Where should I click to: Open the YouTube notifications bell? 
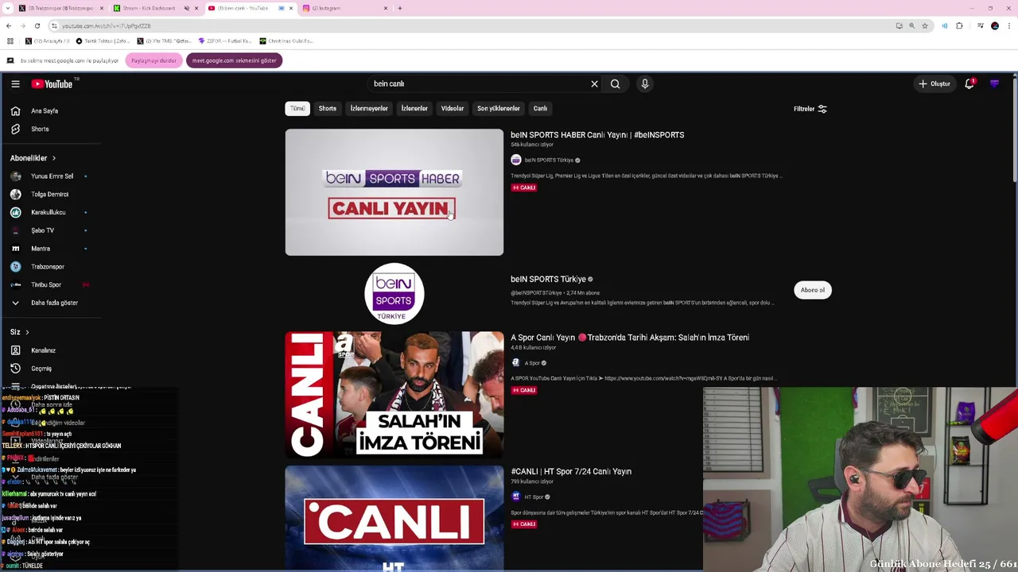(969, 83)
